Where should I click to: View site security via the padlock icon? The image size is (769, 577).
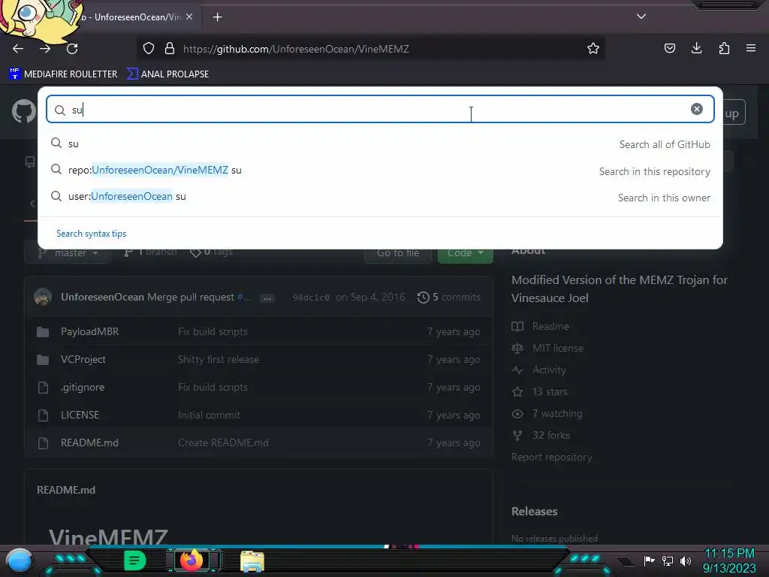170,49
